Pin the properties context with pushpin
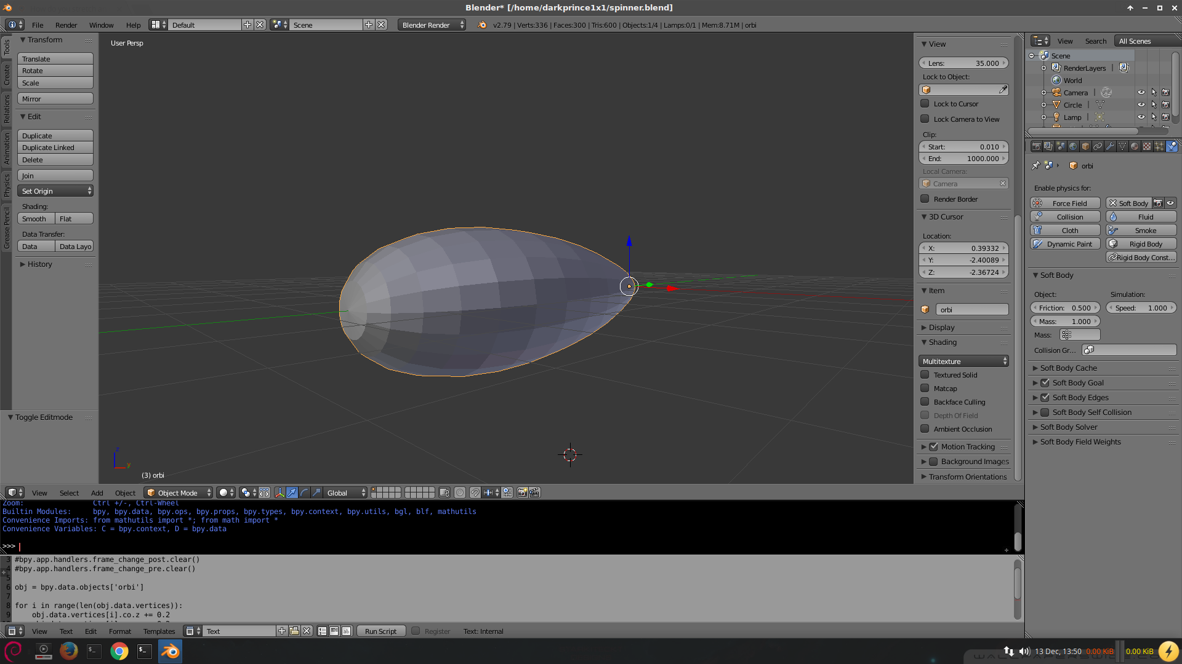 pyautogui.click(x=1035, y=165)
